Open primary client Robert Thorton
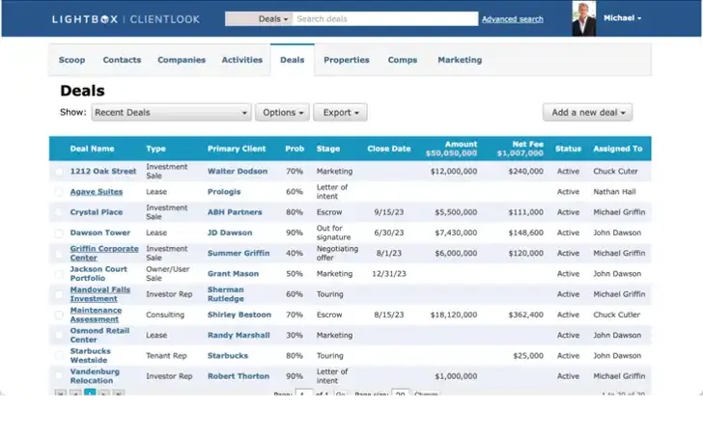The image size is (703, 439). point(239,376)
